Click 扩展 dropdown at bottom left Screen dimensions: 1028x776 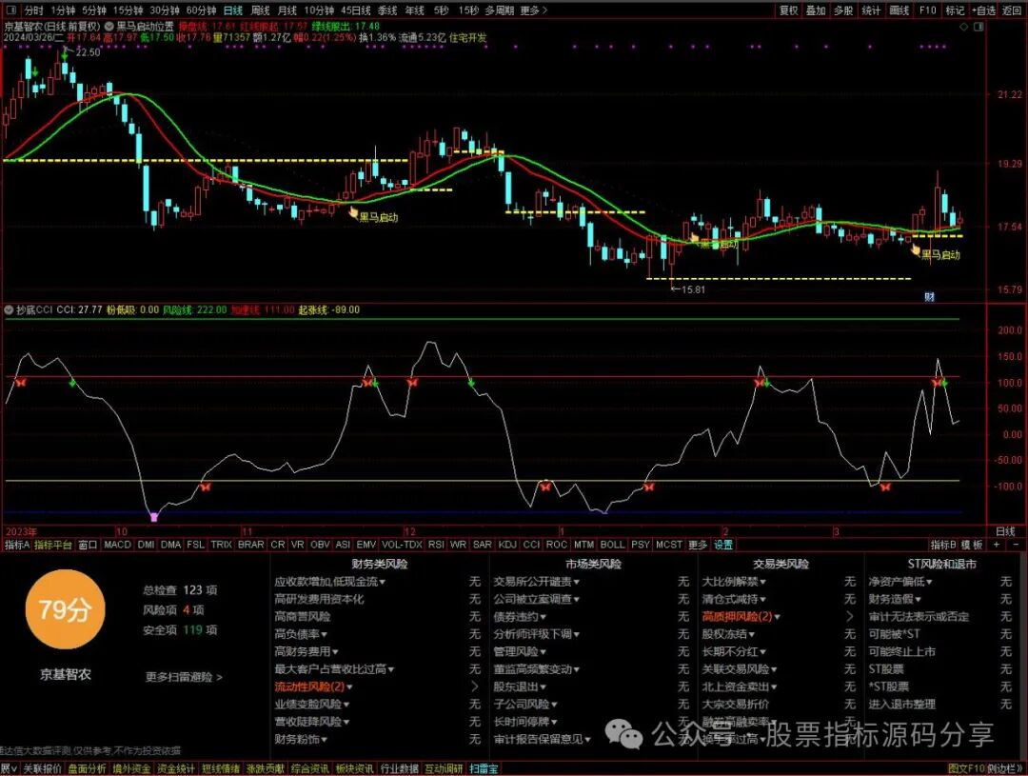9,768
